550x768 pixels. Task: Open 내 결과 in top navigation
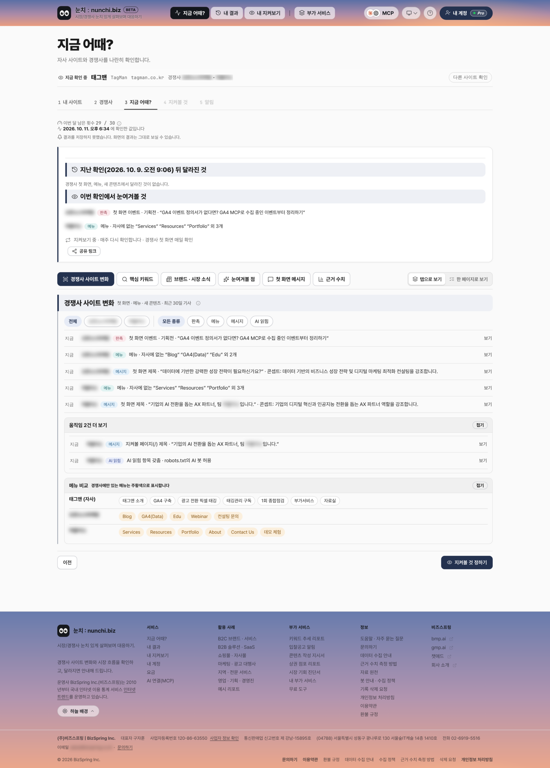pos(227,13)
